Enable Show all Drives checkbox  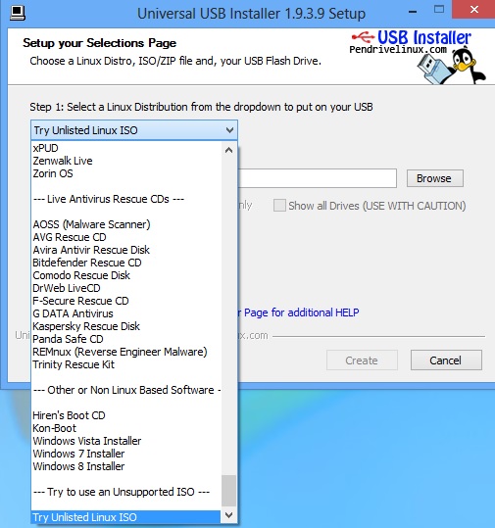(279, 205)
